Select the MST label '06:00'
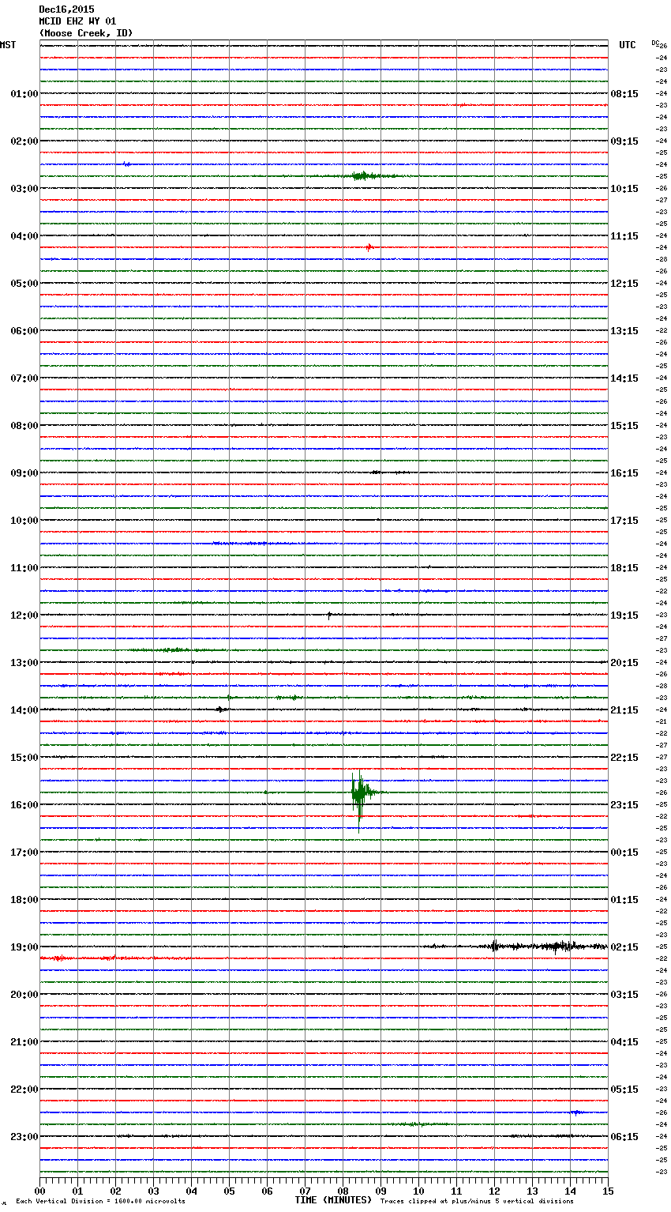 (24, 331)
